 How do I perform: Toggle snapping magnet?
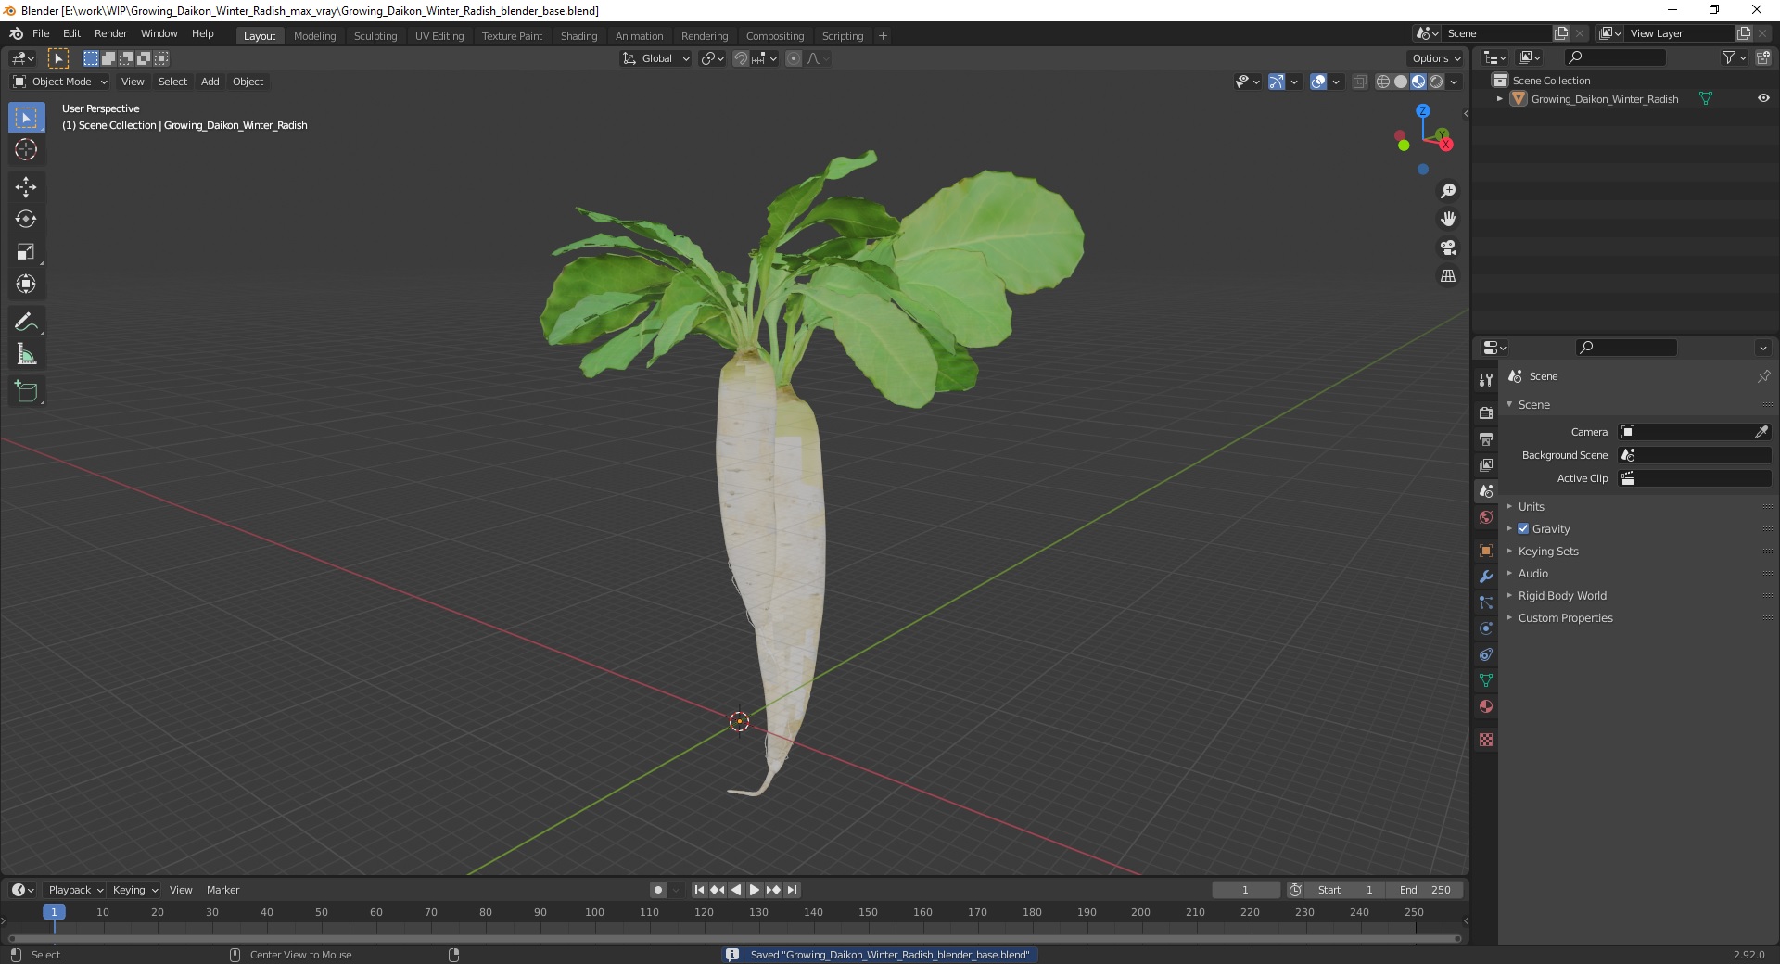pyautogui.click(x=741, y=58)
